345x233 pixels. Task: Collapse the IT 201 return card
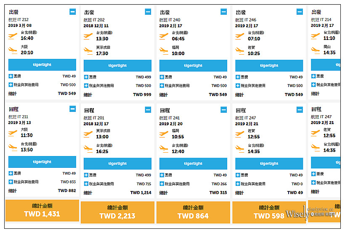[148, 110]
